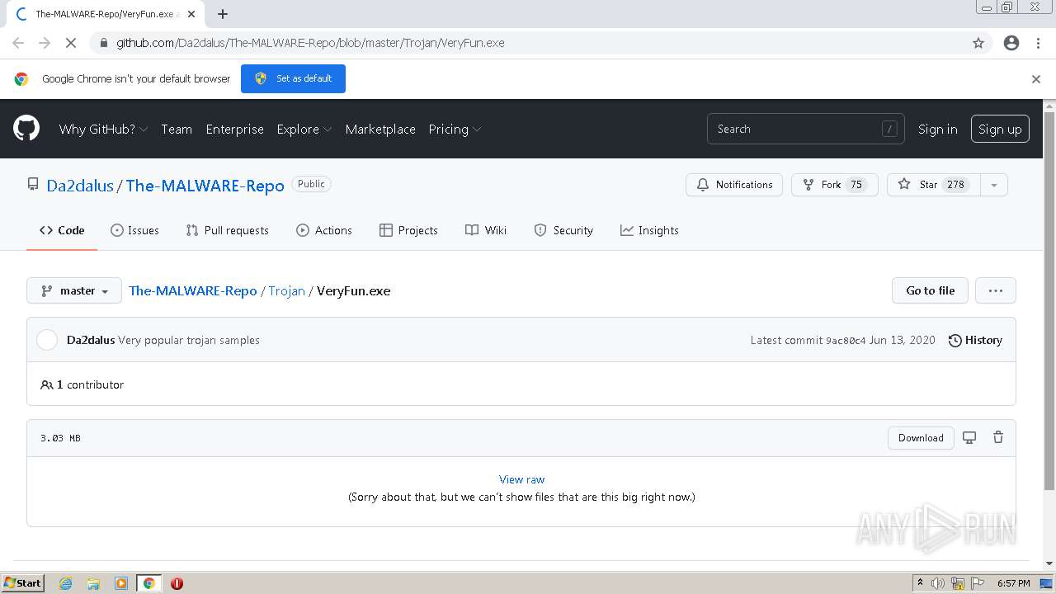Expand the Pricing menu
This screenshot has width=1056, height=594.
click(x=455, y=130)
